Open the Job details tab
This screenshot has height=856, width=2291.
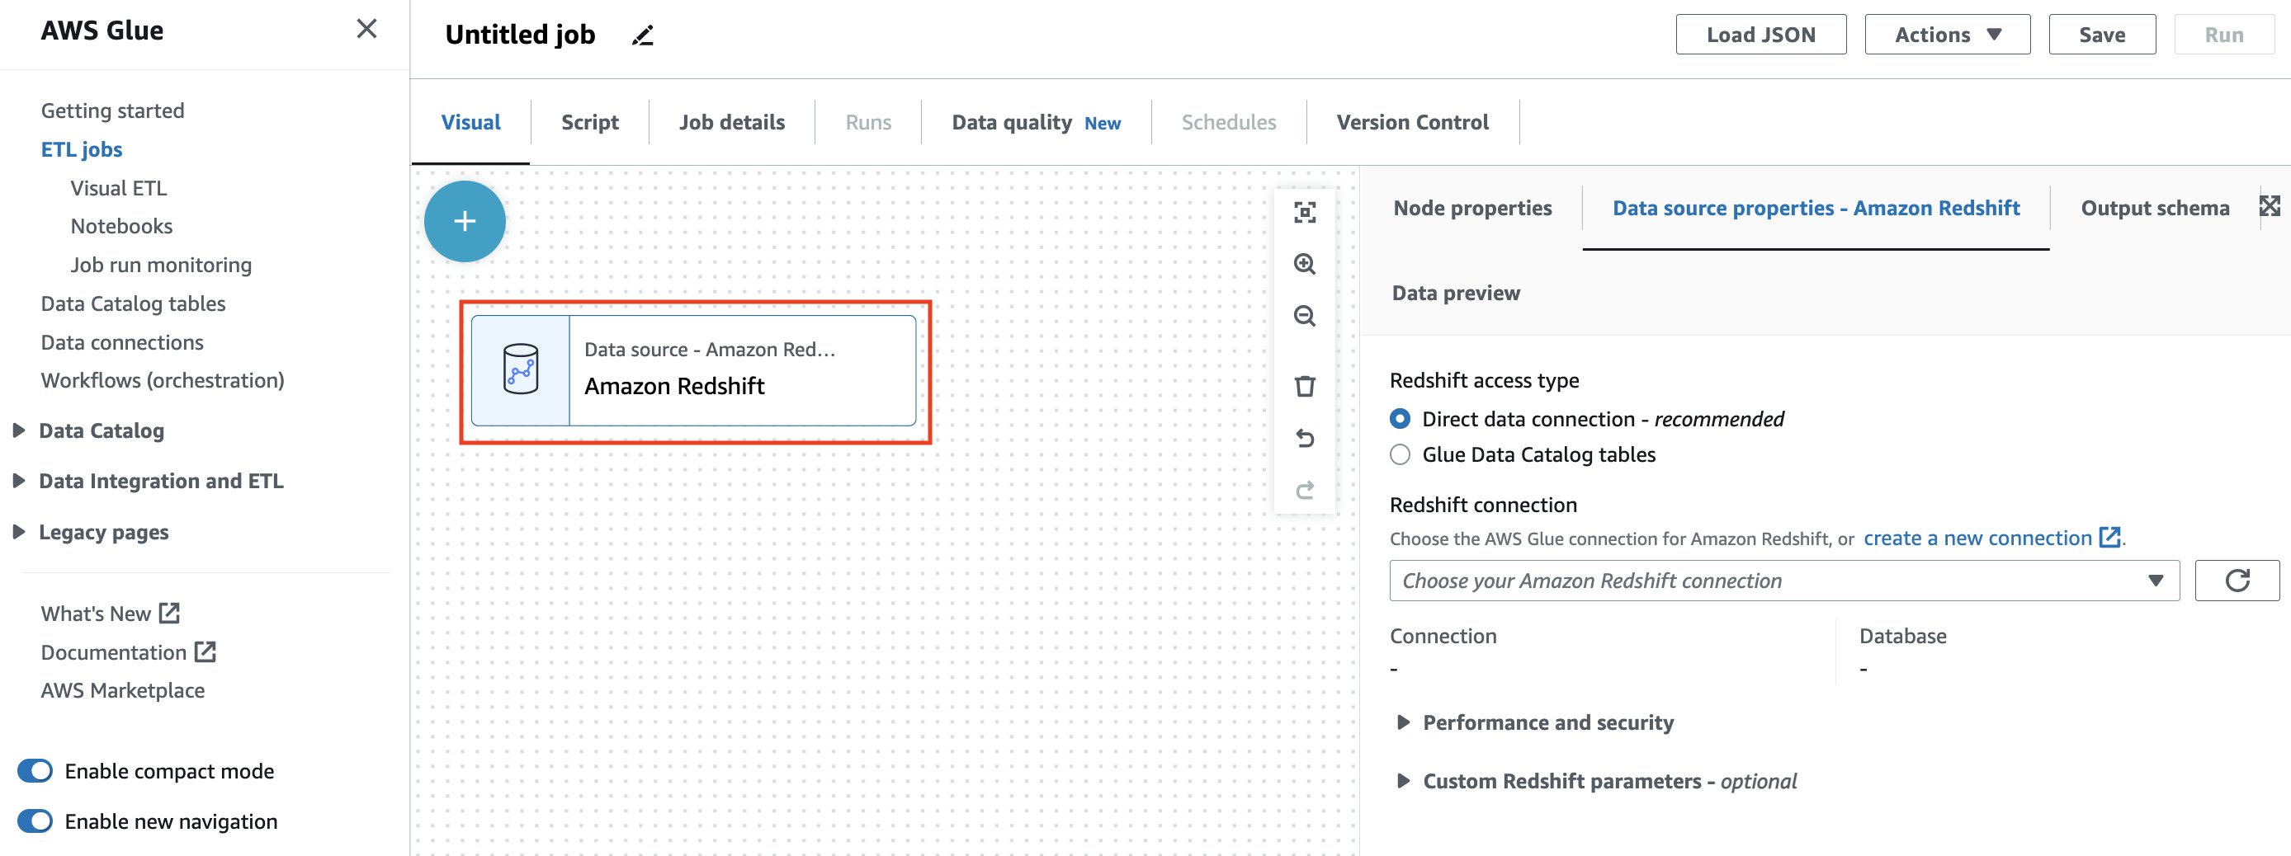pyautogui.click(x=732, y=122)
